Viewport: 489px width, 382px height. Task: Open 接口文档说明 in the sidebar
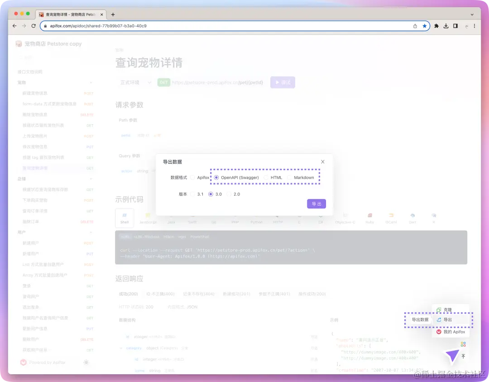point(30,72)
